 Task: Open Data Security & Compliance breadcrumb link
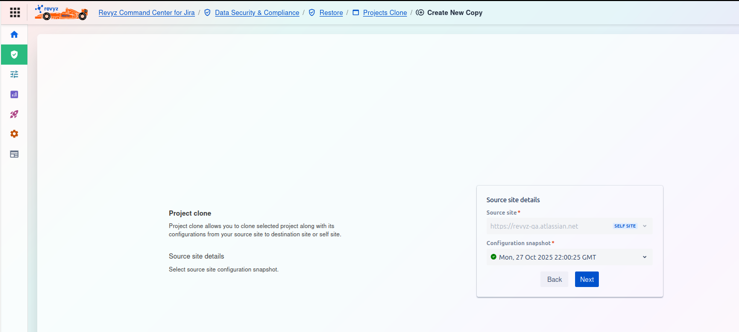tap(257, 13)
